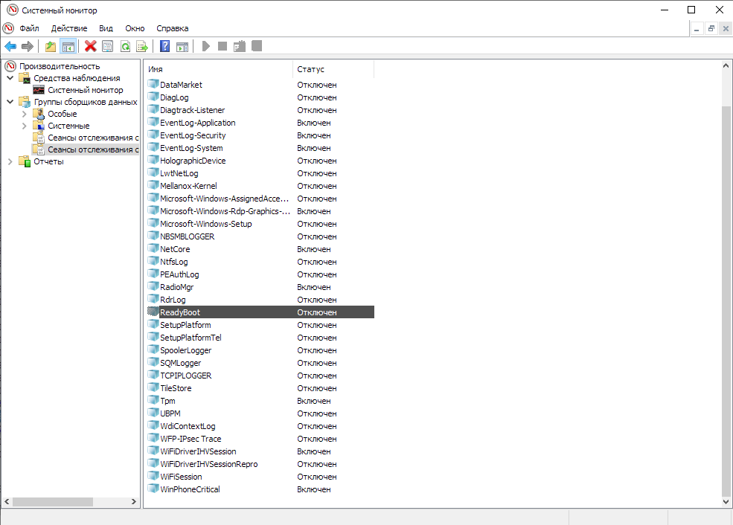Sort list by Статус column header

tap(334, 69)
